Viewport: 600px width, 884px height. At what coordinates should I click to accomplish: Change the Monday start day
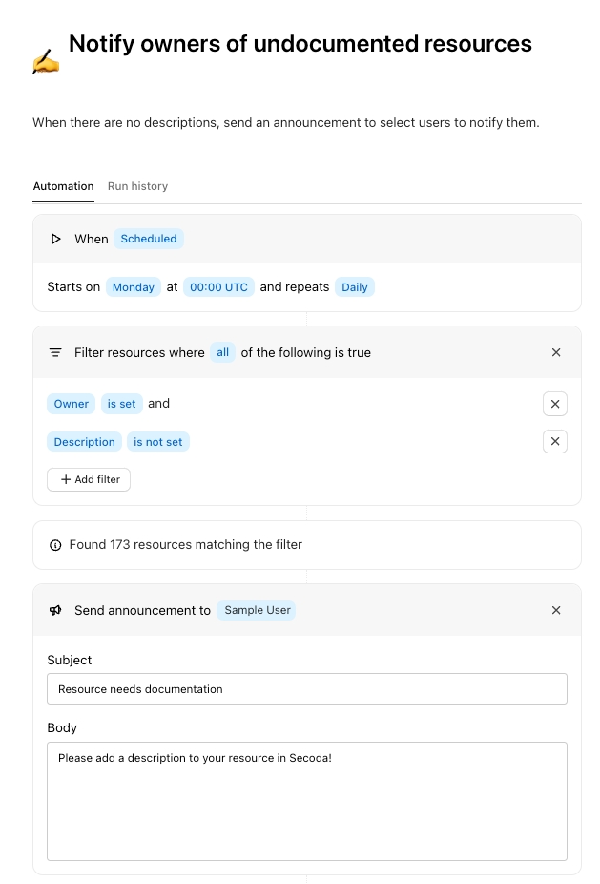[x=134, y=287]
